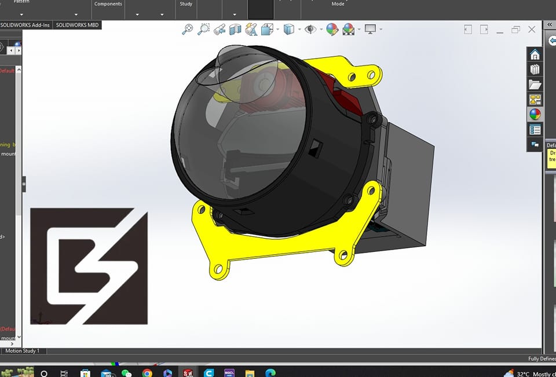Switch to SOLIDWORKS taskbar icon

pos(188,373)
